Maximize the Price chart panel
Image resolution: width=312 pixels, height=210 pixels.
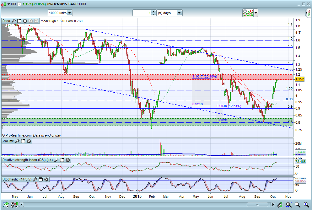coord(19,21)
